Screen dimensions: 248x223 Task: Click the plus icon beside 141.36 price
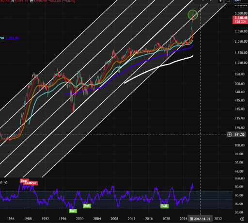230,134
